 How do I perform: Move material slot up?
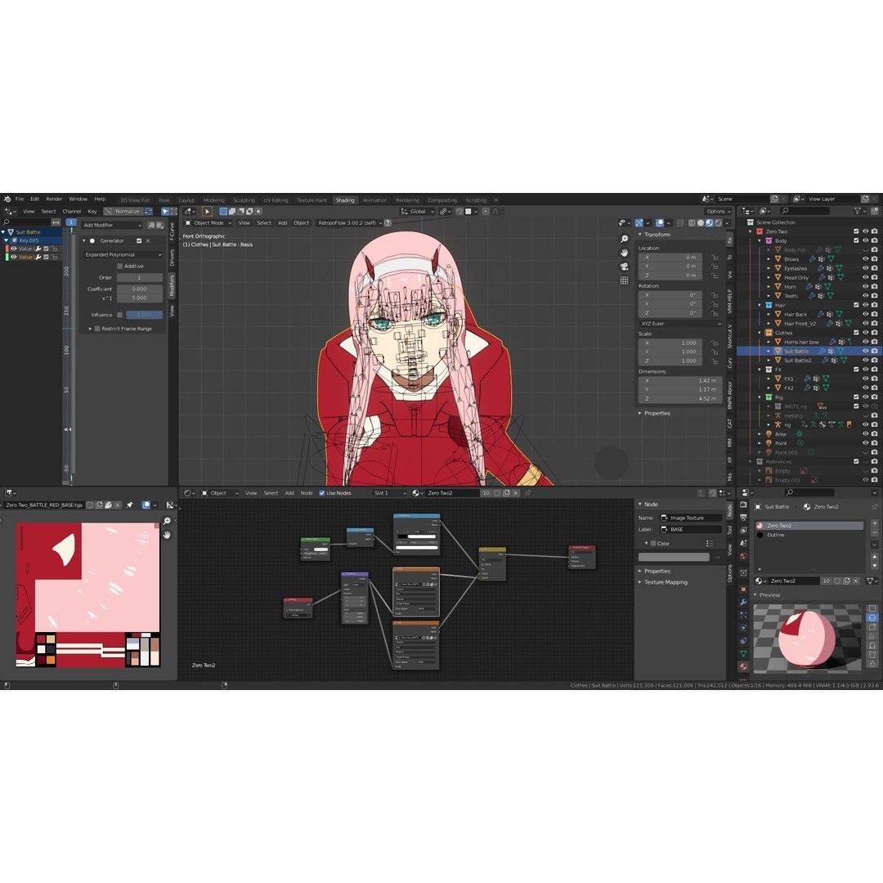point(875,557)
